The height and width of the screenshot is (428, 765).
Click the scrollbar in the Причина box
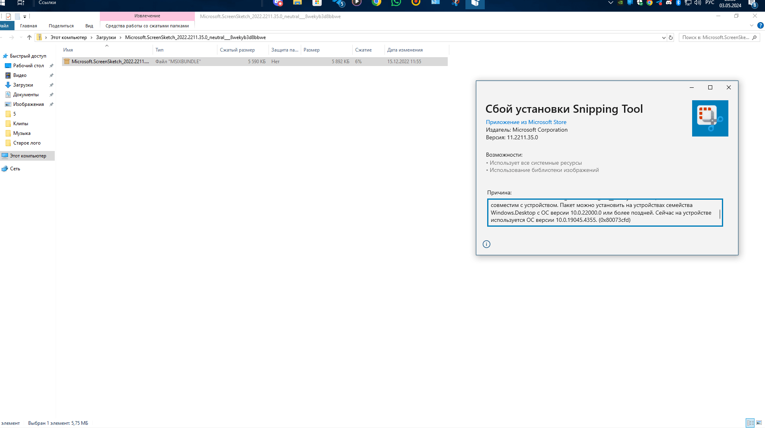pyautogui.click(x=720, y=213)
